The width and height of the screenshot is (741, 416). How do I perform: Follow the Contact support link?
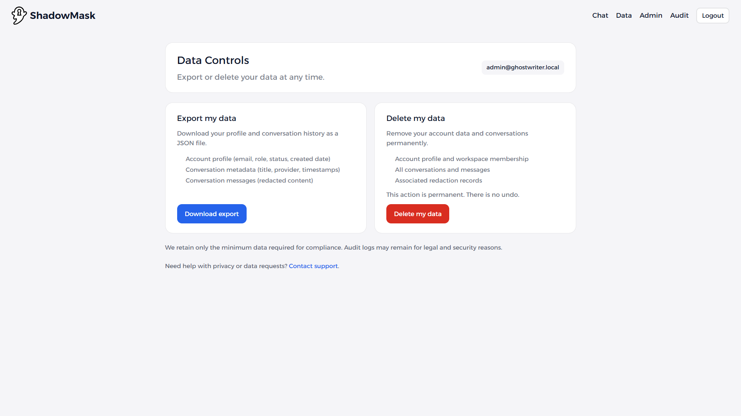click(313, 266)
